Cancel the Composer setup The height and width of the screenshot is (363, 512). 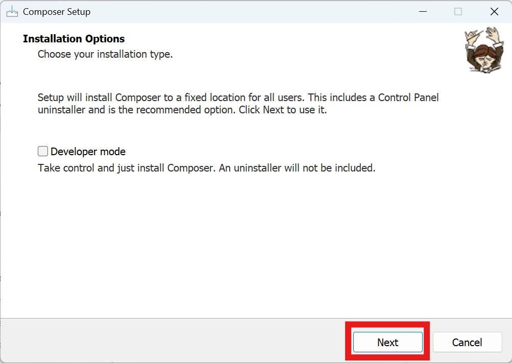click(x=467, y=342)
